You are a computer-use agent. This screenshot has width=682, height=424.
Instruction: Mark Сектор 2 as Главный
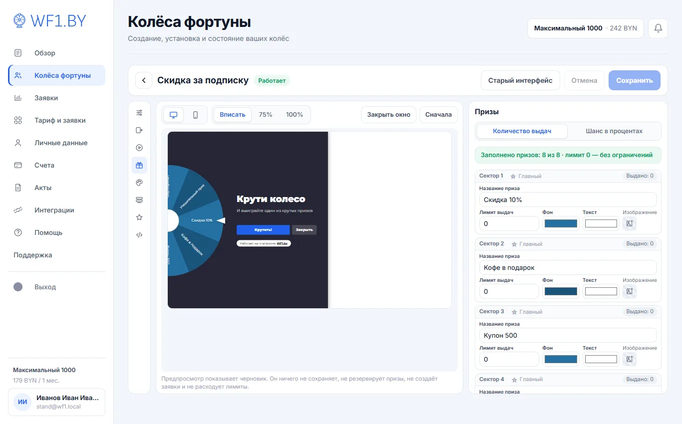pyautogui.click(x=527, y=244)
